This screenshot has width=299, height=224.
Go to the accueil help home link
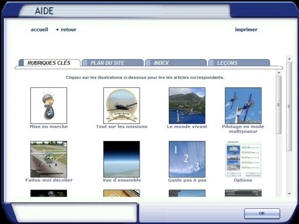(x=39, y=30)
